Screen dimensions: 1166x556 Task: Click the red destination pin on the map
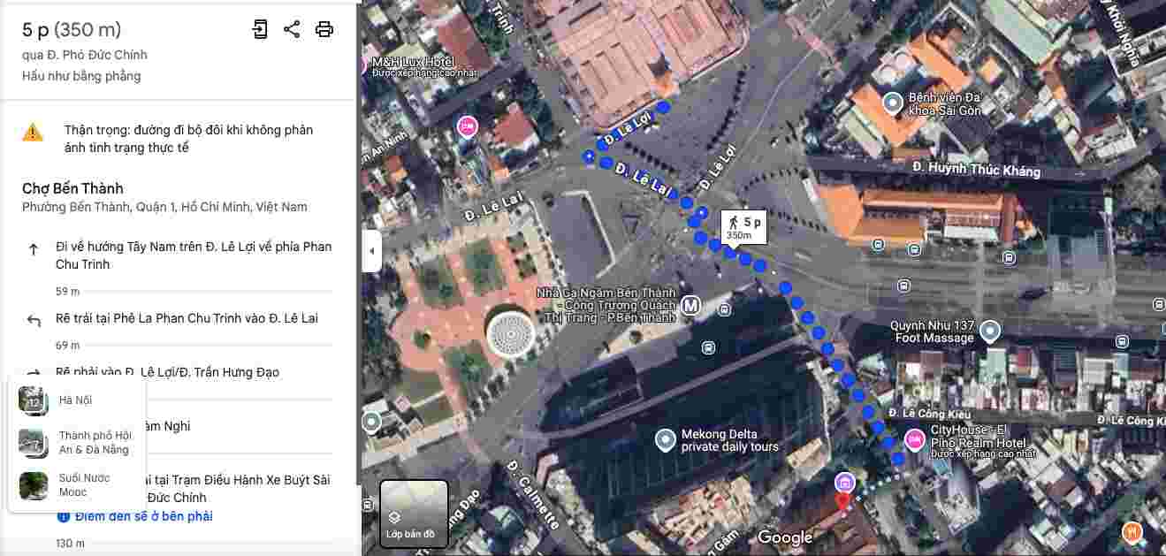pos(842,502)
